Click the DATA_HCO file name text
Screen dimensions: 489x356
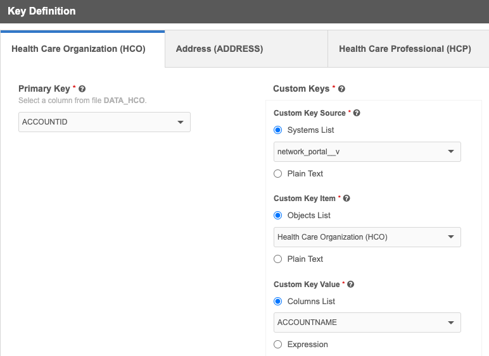(x=124, y=101)
